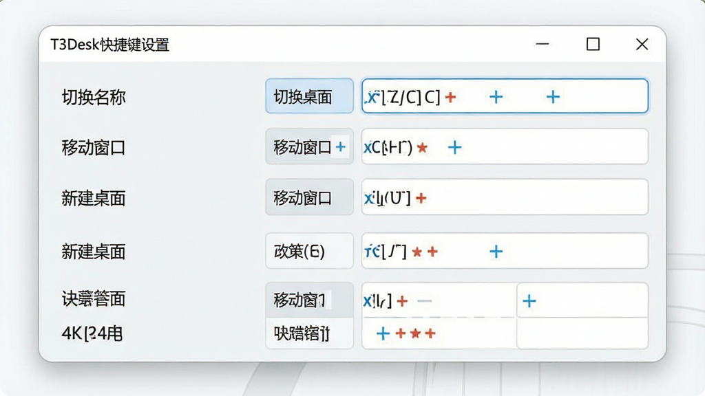This screenshot has width=705, height=396.
Task: Minimize the T3Desk快捷键设置 window
Action: 543,44
